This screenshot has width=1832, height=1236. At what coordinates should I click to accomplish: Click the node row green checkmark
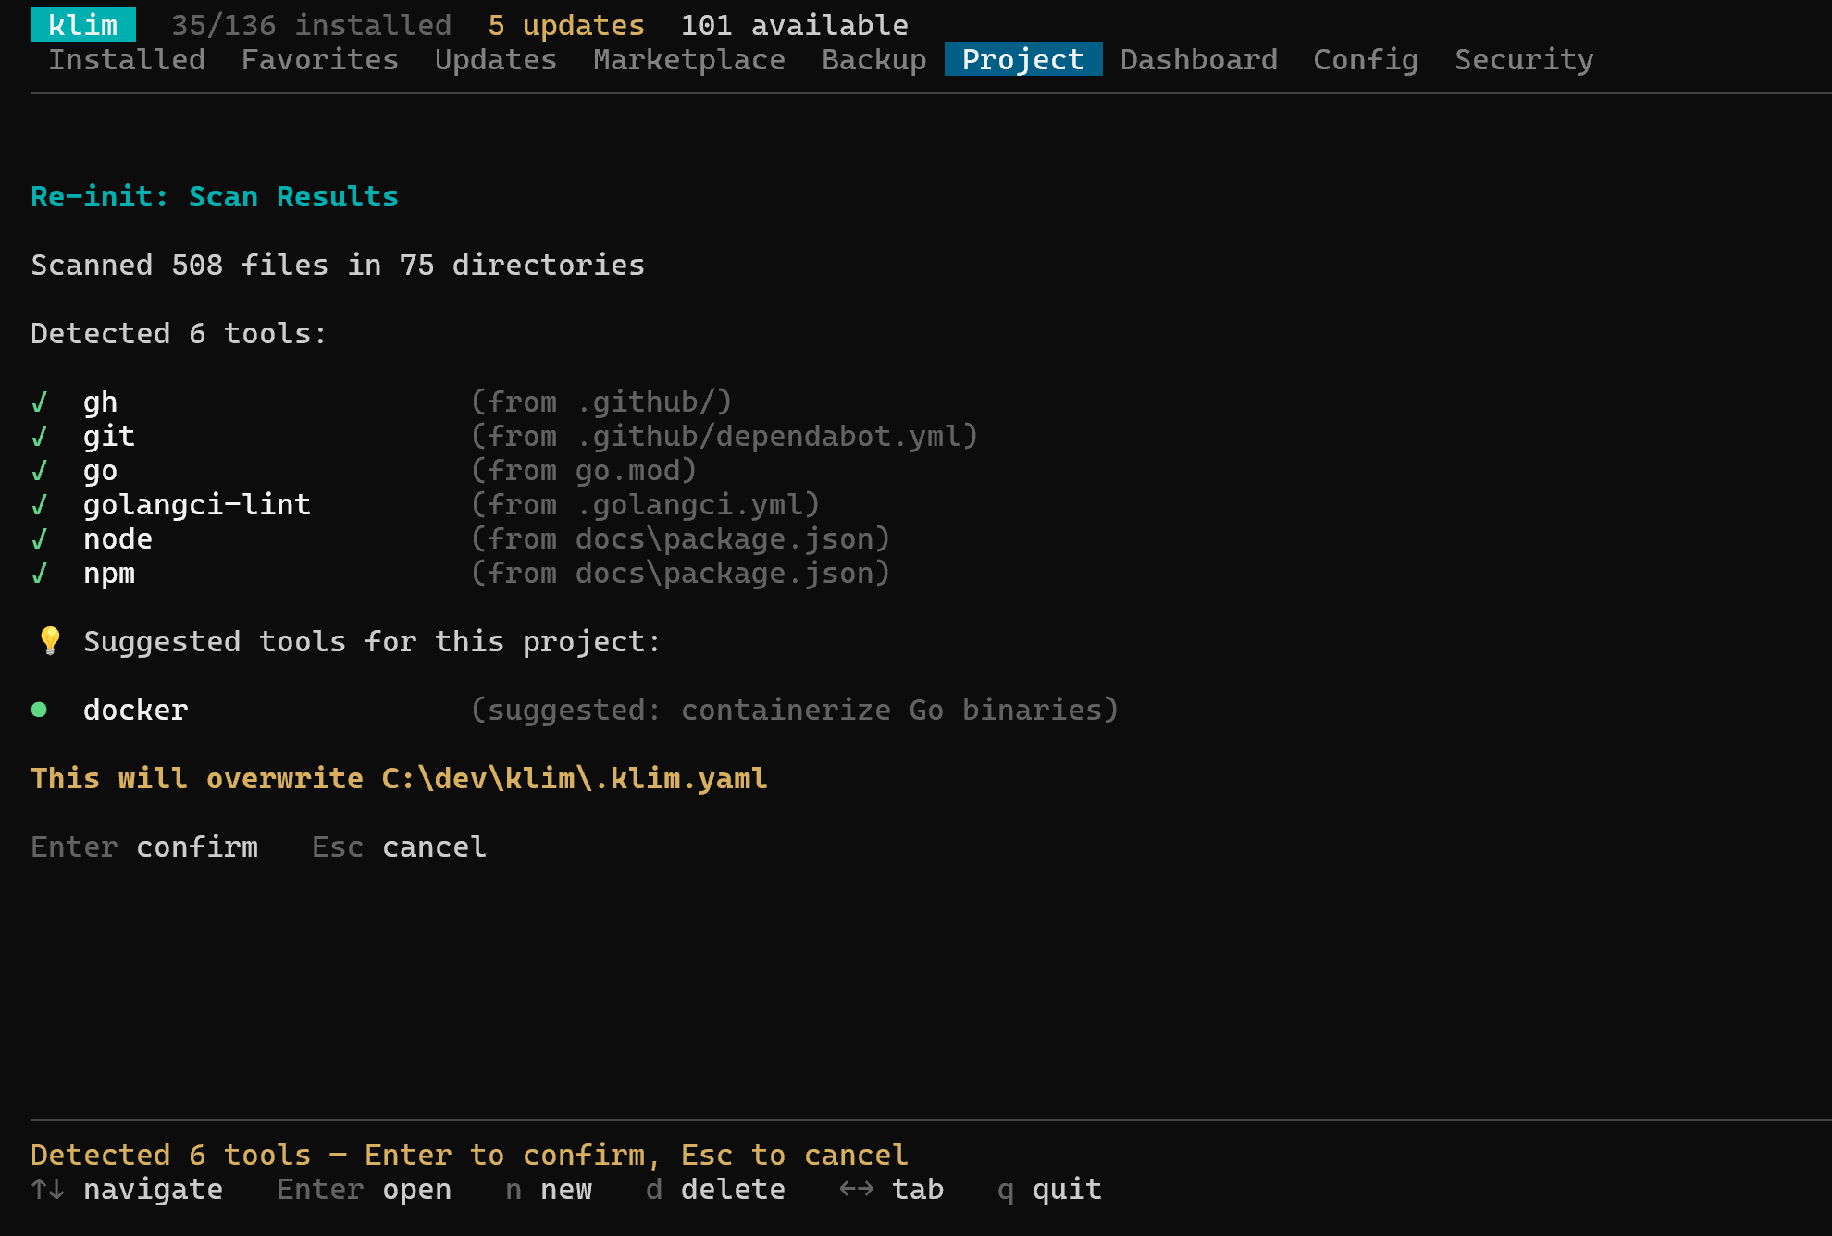[40, 539]
